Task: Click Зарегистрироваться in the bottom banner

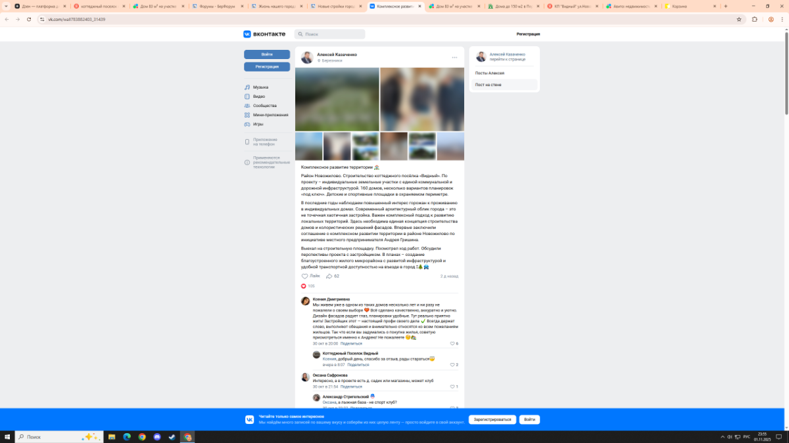Action: (x=492, y=419)
